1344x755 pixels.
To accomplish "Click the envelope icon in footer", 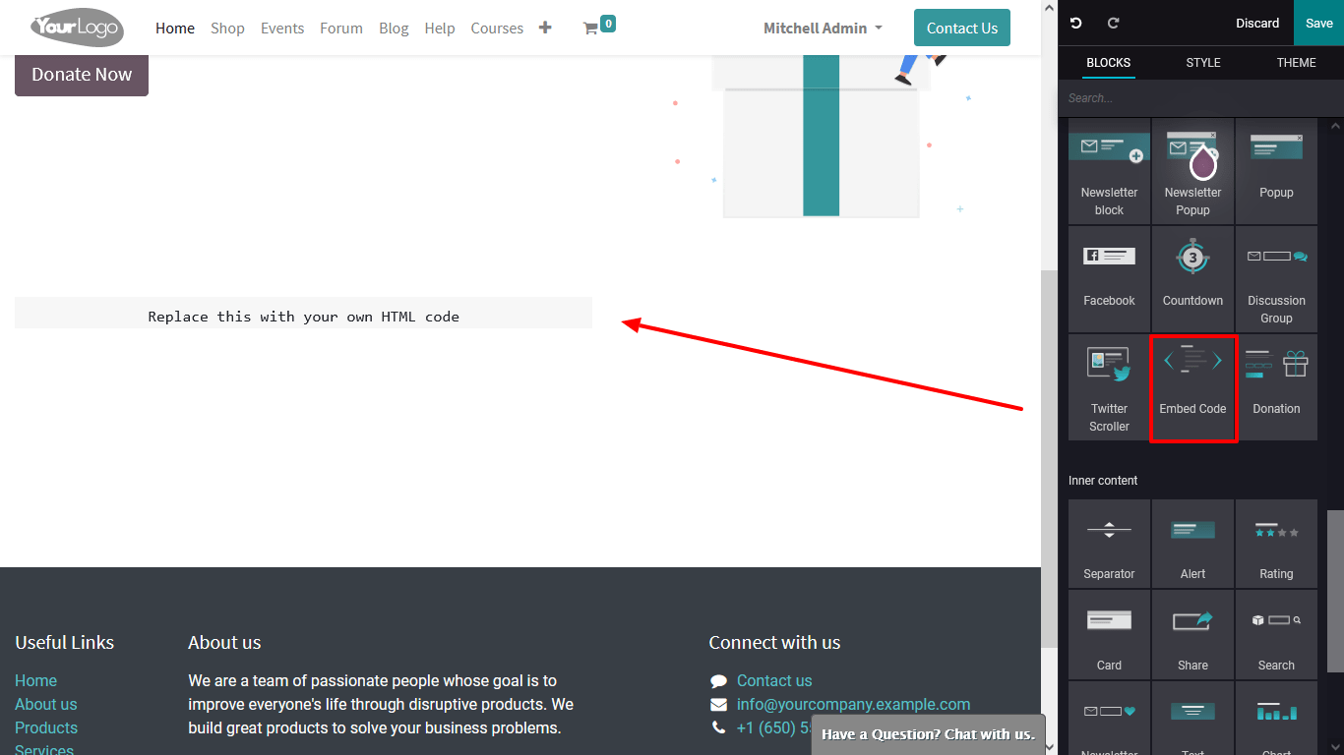I will (x=718, y=704).
